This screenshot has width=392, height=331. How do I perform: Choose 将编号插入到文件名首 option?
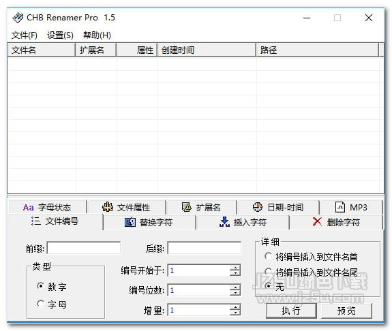point(268,256)
